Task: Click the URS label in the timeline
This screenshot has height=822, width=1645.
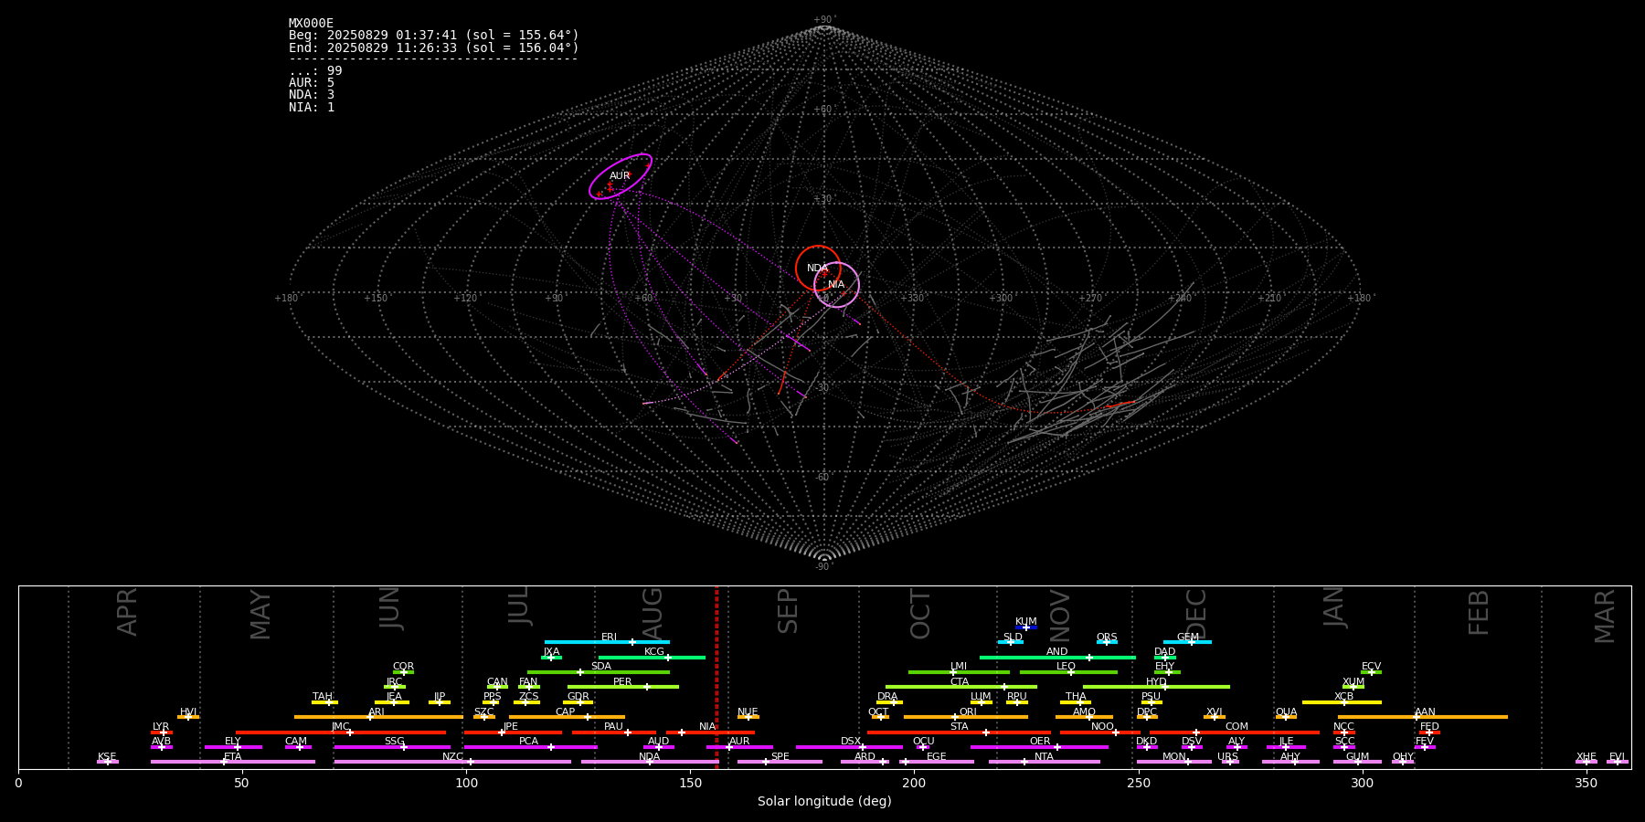Action: point(1227,757)
